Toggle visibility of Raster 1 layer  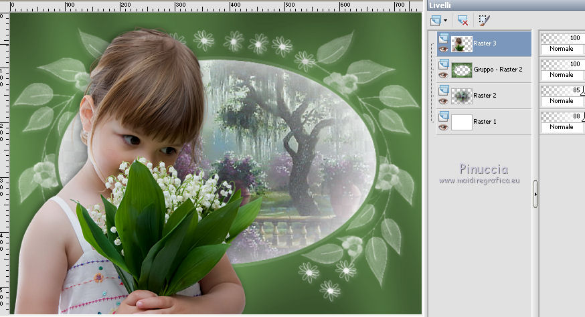tap(443, 128)
